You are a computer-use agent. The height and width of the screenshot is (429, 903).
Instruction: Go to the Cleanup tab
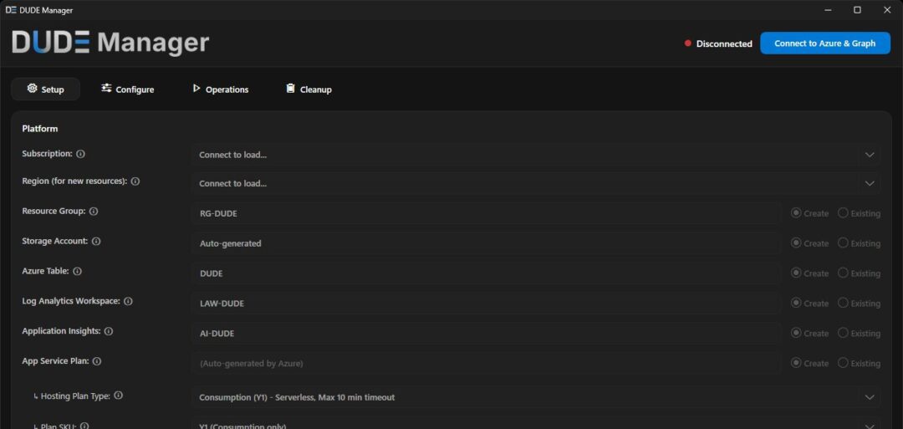(309, 89)
